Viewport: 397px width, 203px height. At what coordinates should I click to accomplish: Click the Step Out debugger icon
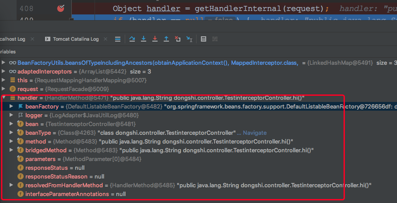(x=166, y=39)
